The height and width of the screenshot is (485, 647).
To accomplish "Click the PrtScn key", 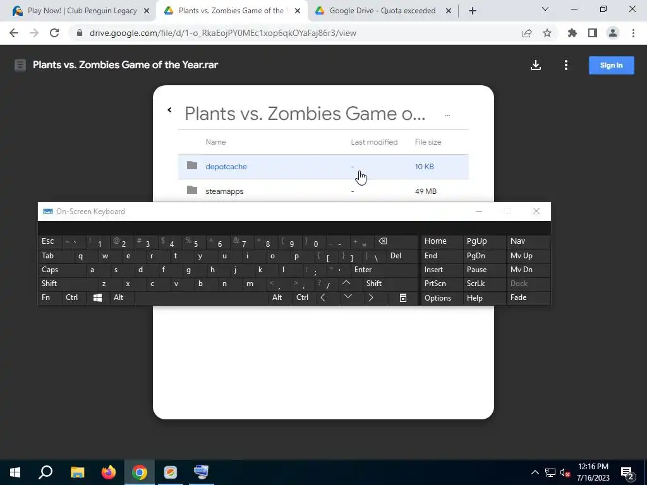I will tap(442, 284).
